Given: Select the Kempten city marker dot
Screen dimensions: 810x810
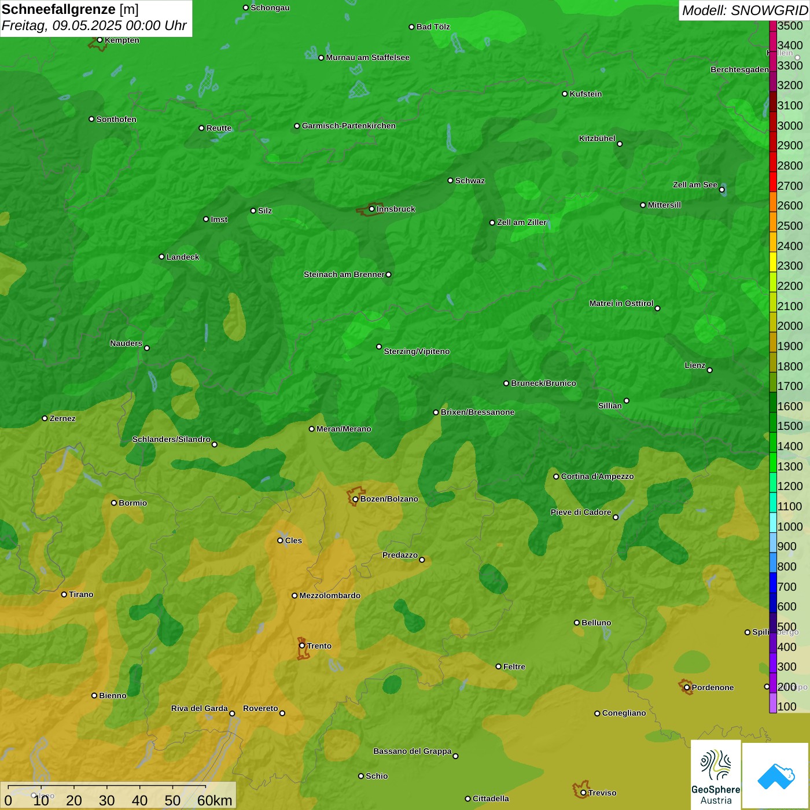Looking at the screenshot, I should [x=100, y=40].
